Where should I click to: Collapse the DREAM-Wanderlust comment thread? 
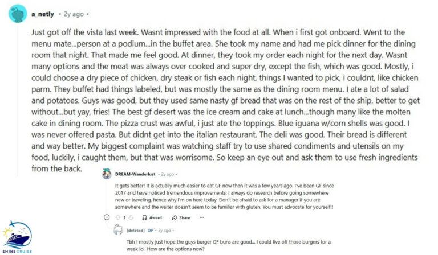tap(107, 217)
